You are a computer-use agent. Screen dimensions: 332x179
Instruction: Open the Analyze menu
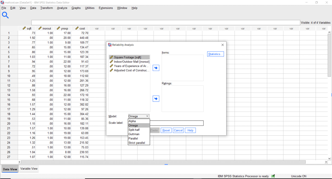(62, 8)
